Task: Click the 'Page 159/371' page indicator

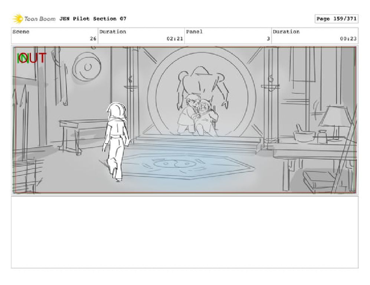Action: point(336,19)
